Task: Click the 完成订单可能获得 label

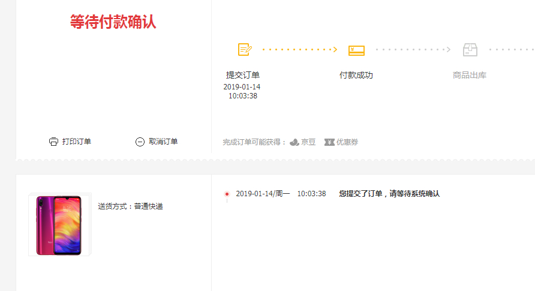Action: (x=254, y=142)
